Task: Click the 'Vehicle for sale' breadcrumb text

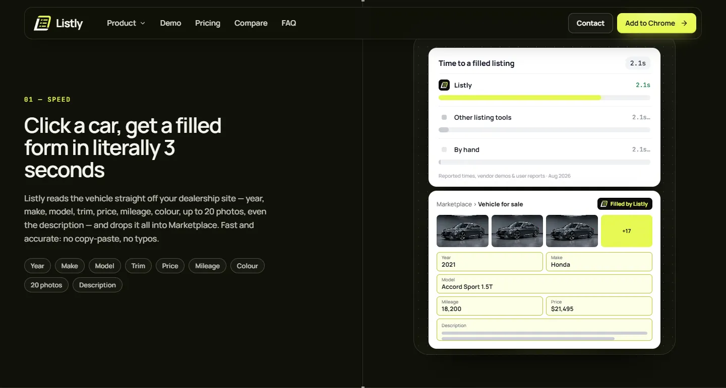Action: [501, 204]
